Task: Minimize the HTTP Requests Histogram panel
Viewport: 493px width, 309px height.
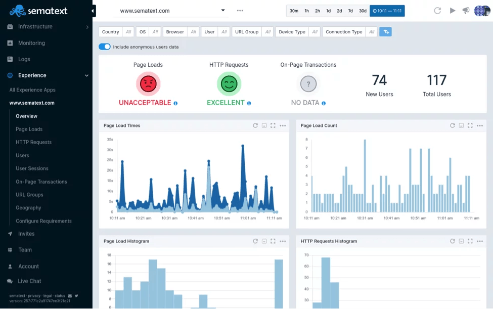Action: (x=461, y=241)
